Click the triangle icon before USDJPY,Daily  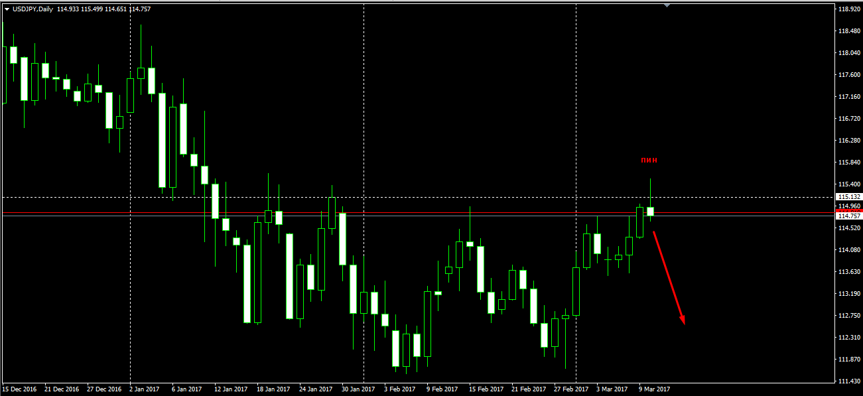tap(6, 9)
